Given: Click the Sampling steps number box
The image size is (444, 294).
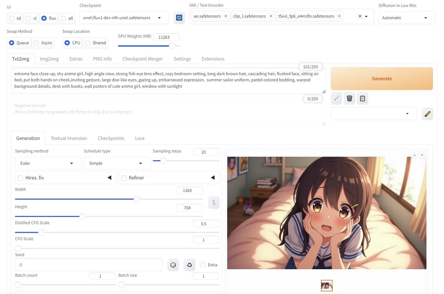Looking at the screenshot, I should 206,152.
